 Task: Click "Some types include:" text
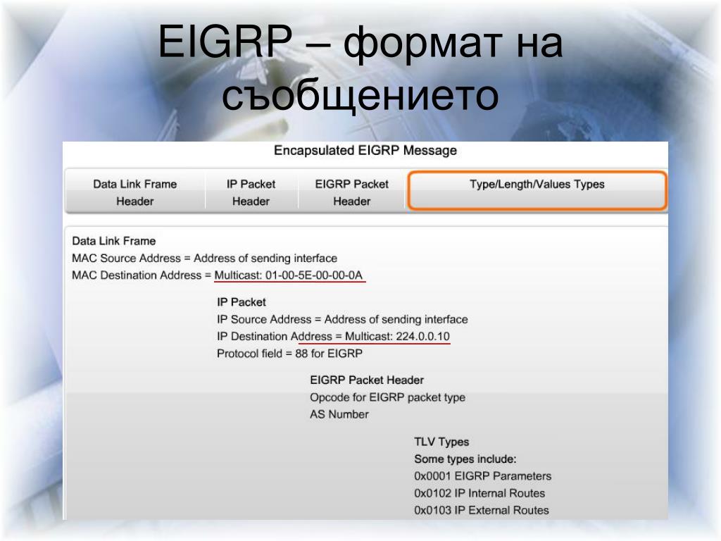465,459
